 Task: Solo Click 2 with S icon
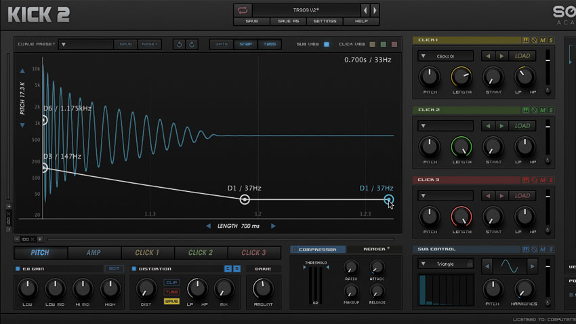[551, 110]
